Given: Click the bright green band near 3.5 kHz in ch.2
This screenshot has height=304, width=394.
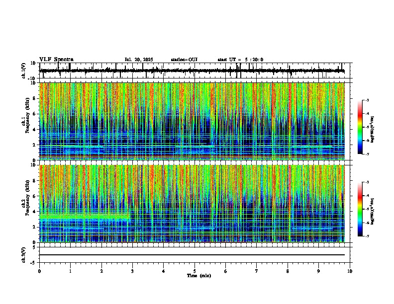Looking at the screenshot, I should [x=85, y=216].
